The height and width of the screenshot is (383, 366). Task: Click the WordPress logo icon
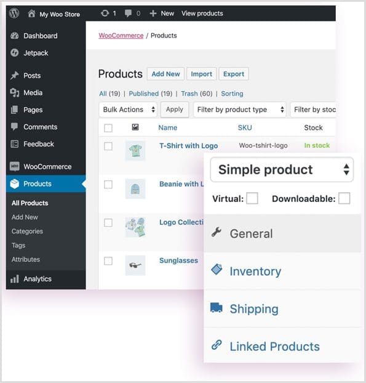(x=14, y=14)
